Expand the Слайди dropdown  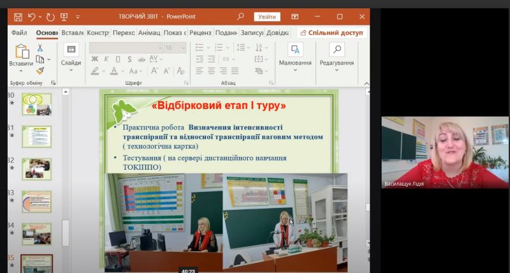71,70
